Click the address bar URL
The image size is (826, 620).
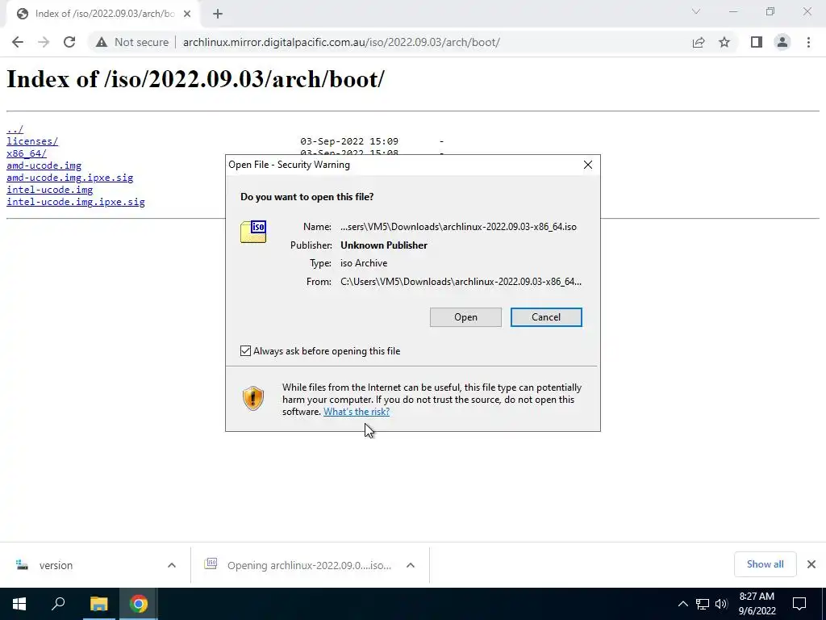tap(341, 42)
